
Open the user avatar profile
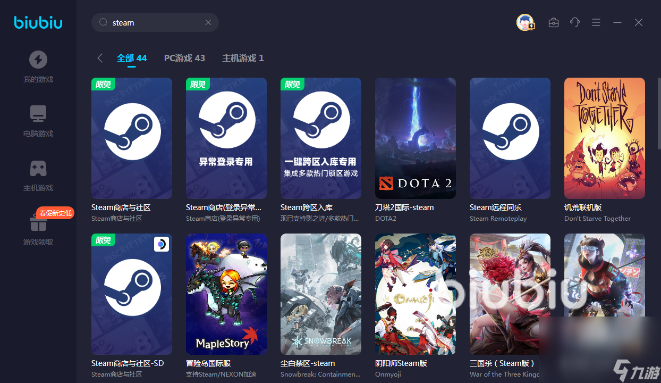click(x=525, y=22)
